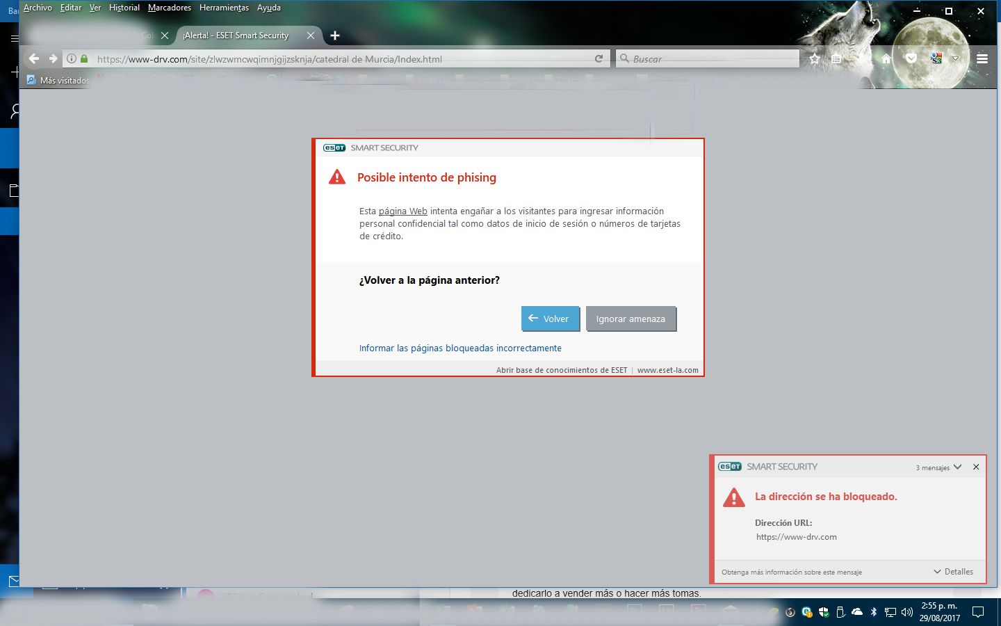
Task: Open the Windows Action Center icon
Action: [978, 612]
